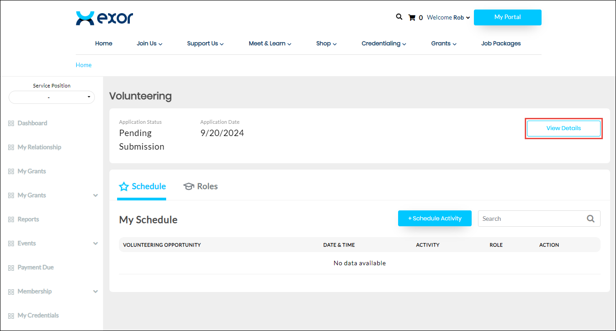
Task: Click the Dashboard grid icon in sidebar
Action: (11, 123)
